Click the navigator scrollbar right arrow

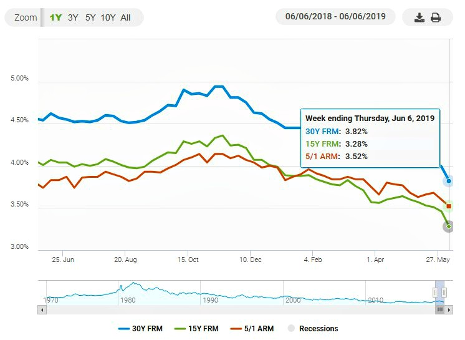tap(449, 310)
